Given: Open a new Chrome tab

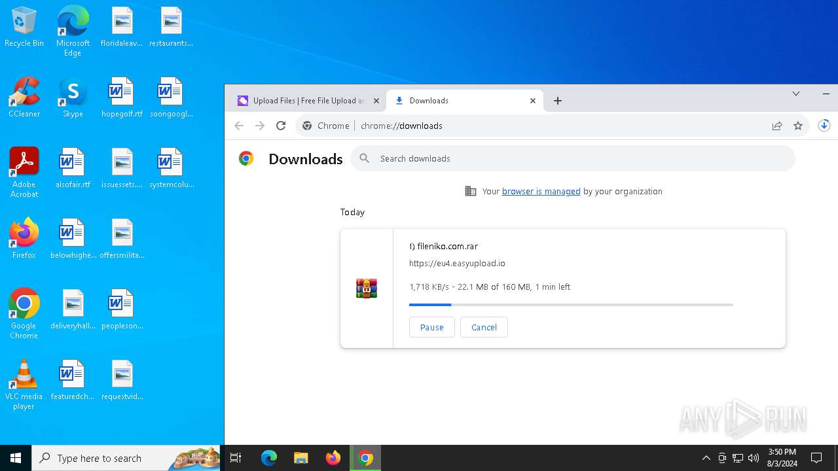Looking at the screenshot, I should [558, 101].
